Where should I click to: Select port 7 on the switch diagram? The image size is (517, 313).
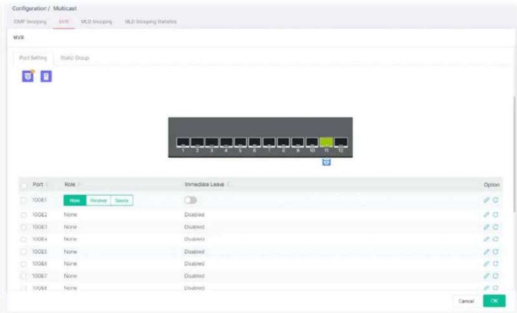tap(269, 142)
